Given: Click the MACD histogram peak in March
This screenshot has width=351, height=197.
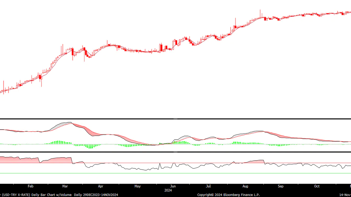Looking at the screenshot, I should click(x=58, y=142).
